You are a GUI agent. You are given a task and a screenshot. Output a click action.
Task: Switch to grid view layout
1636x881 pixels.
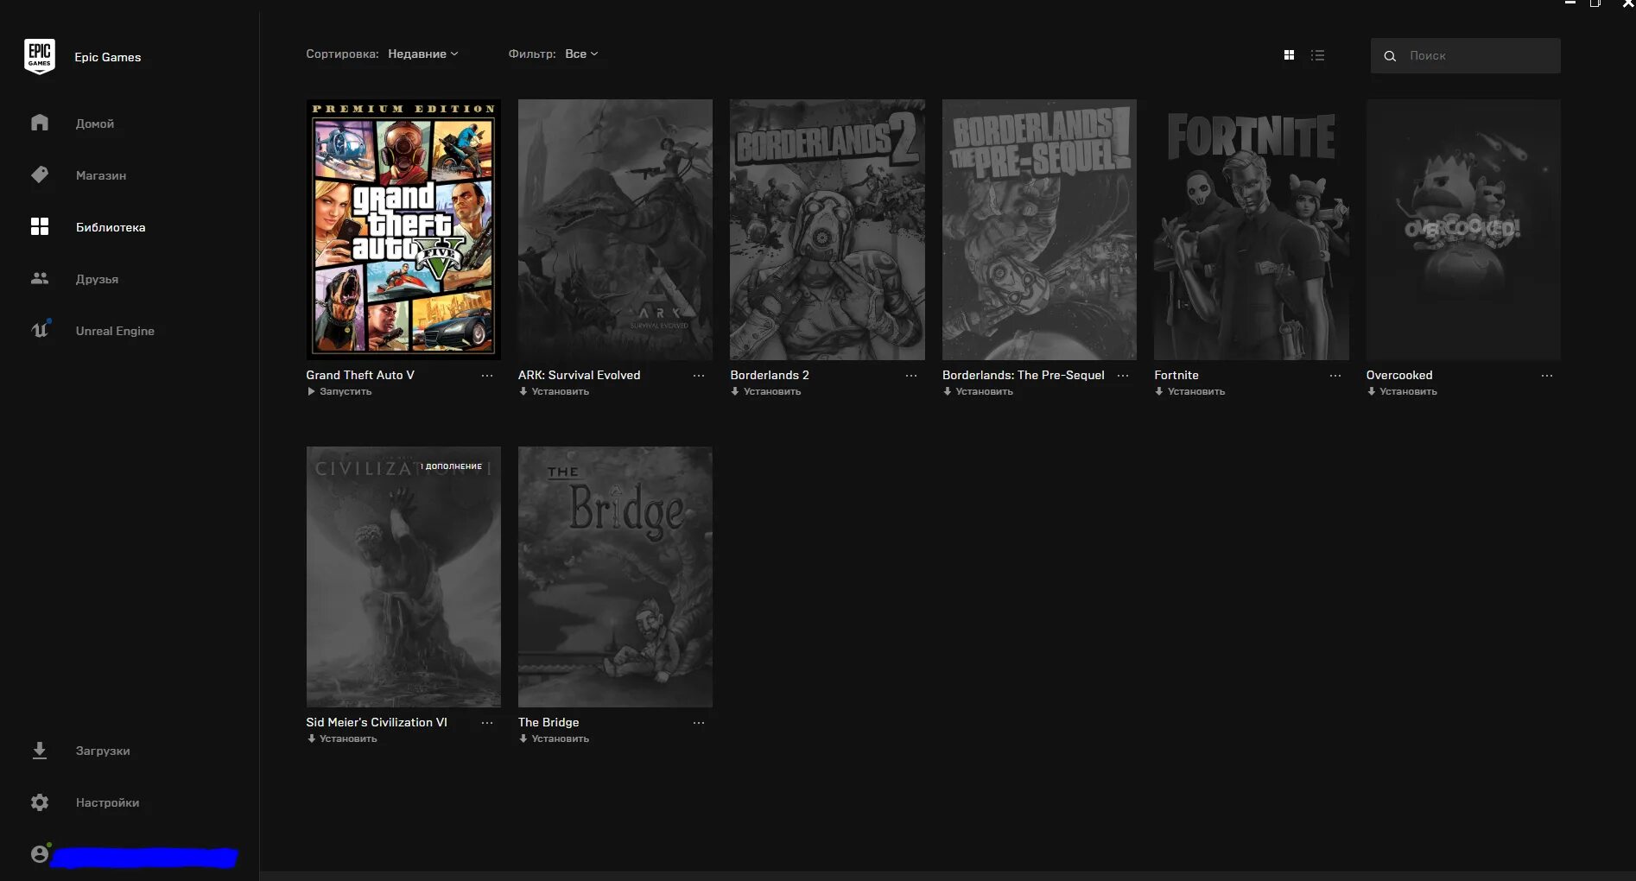click(1289, 55)
